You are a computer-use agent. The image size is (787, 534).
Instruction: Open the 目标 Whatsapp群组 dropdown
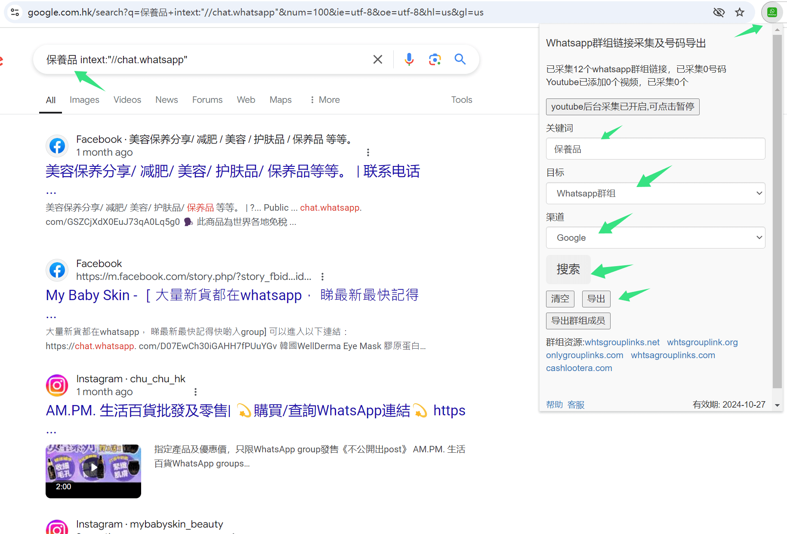point(655,193)
